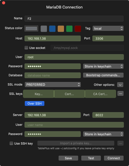129x166 pixels.
Task: Toggle the Over SSH button
Action: point(35,103)
